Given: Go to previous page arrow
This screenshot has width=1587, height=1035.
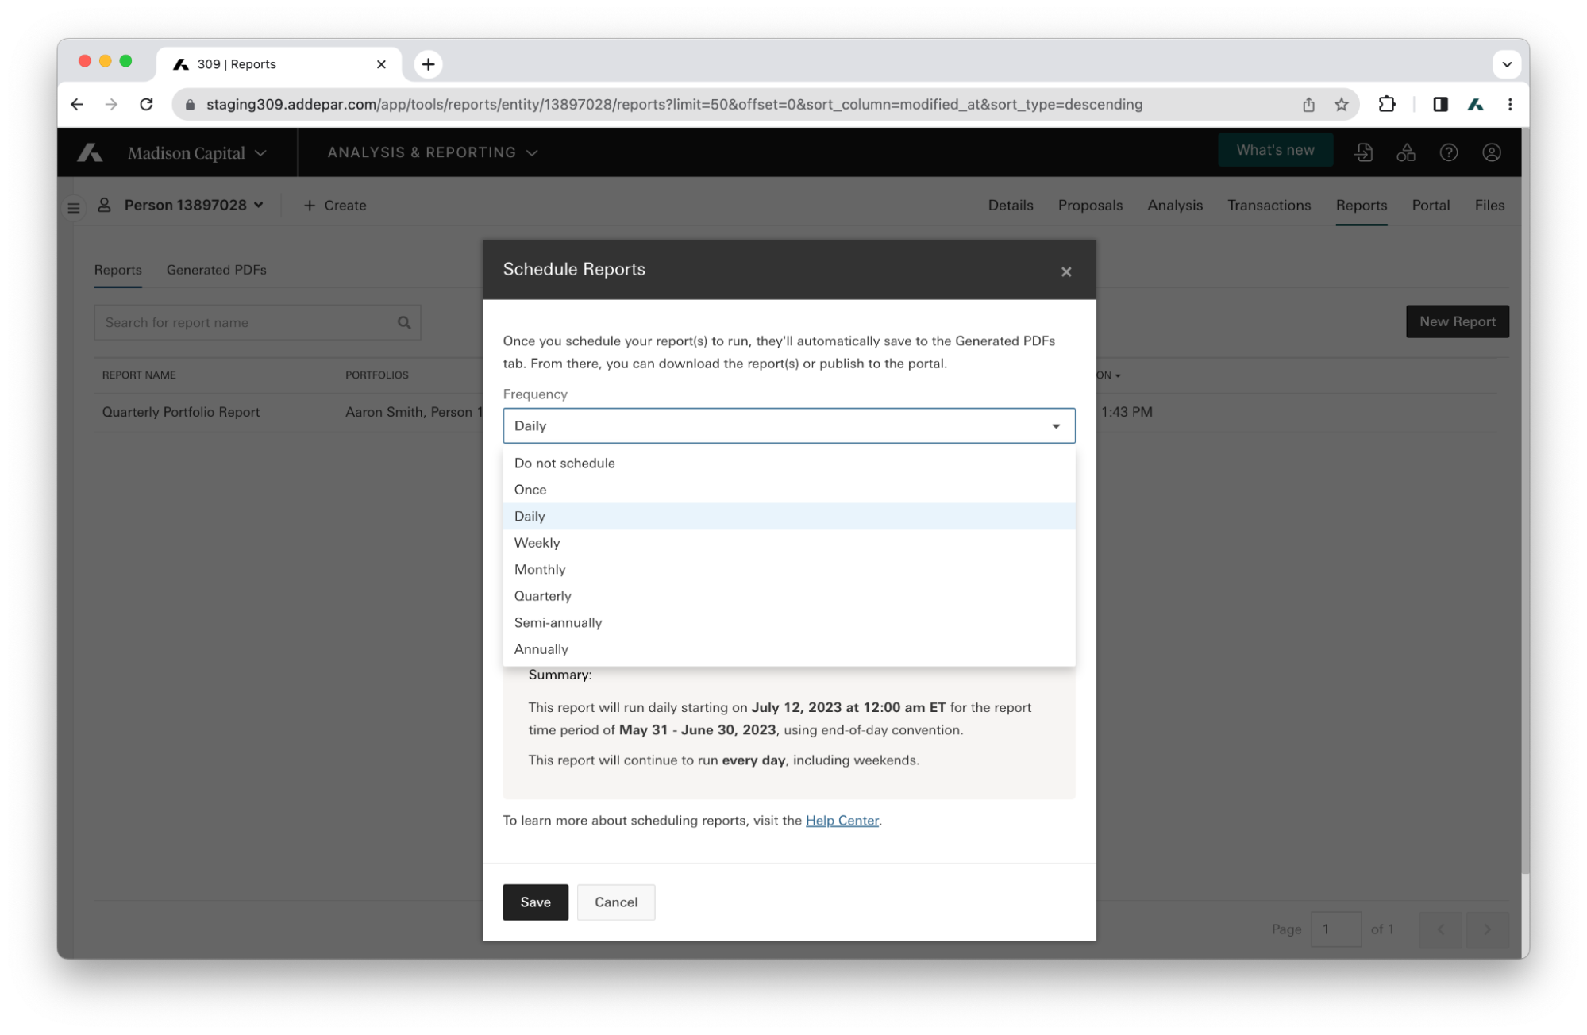Looking at the screenshot, I should pyautogui.click(x=1441, y=929).
